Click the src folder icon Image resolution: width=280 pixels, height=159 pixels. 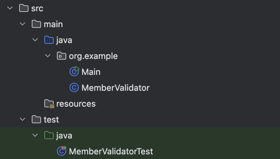click(24, 8)
